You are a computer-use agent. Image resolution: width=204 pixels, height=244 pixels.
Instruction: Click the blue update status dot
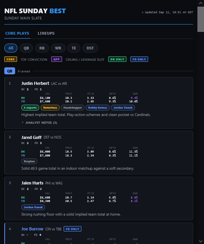point(143,12)
